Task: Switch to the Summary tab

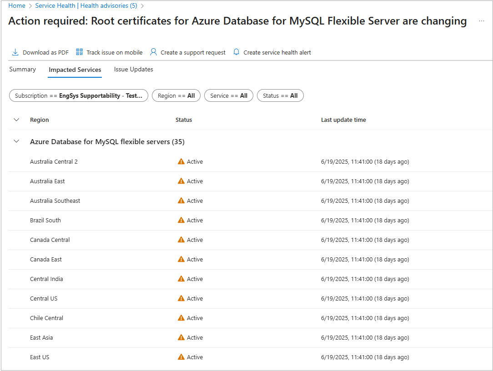Action: (22, 70)
